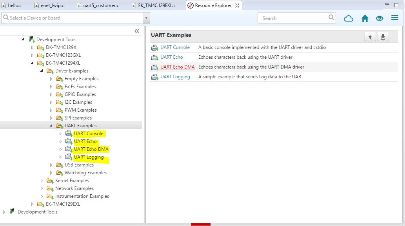Image resolution: width=405 pixels, height=226 pixels.
Task: Open the UART Echo DMA link
Action: tap(178, 67)
